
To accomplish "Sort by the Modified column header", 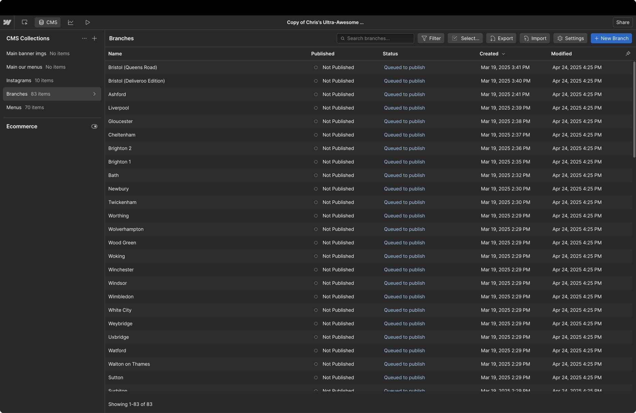I will 561,54.
